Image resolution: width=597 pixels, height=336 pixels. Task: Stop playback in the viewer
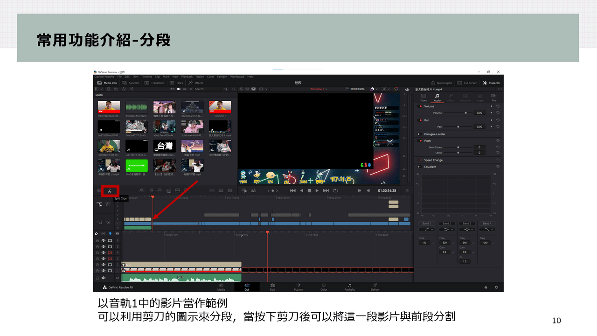[309, 190]
